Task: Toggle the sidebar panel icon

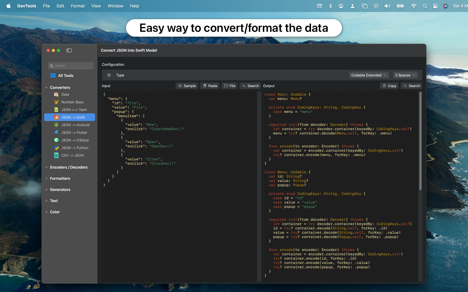Action: (x=69, y=50)
